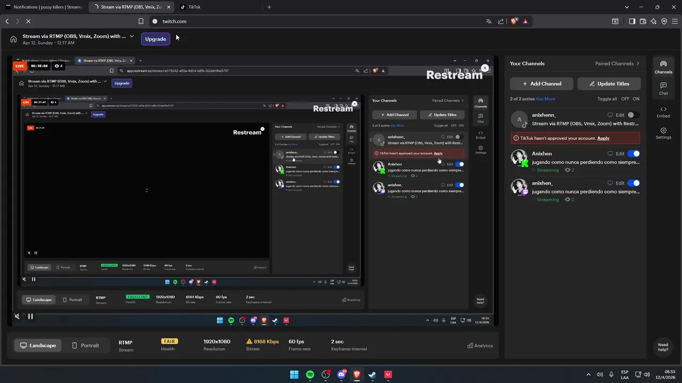682x383 pixels.
Task: Open Brave Wallet icon
Action: pos(643,21)
